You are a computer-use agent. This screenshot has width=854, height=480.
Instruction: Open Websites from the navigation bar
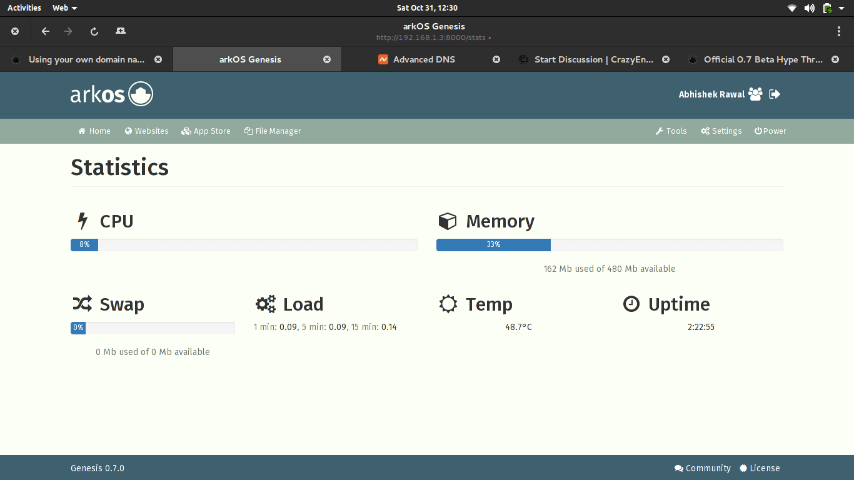click(x=146, y=131)
